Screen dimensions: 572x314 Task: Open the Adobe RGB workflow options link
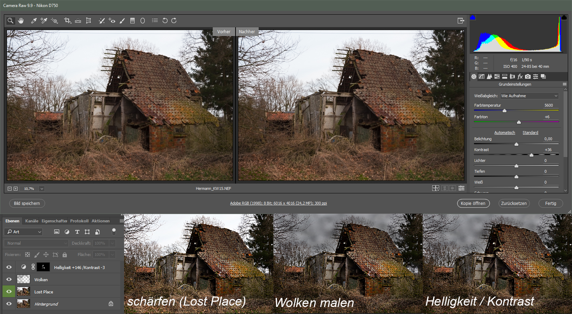tap(278, 203)
